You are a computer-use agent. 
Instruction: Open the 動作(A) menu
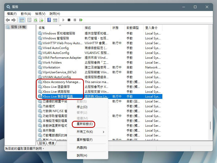point(26,14)
